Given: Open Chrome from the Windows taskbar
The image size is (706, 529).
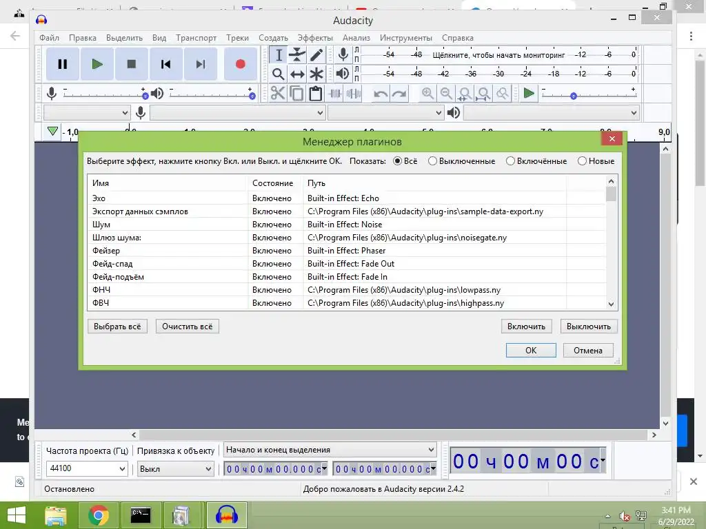Looking at the screenshot, I should click(99, 515).
